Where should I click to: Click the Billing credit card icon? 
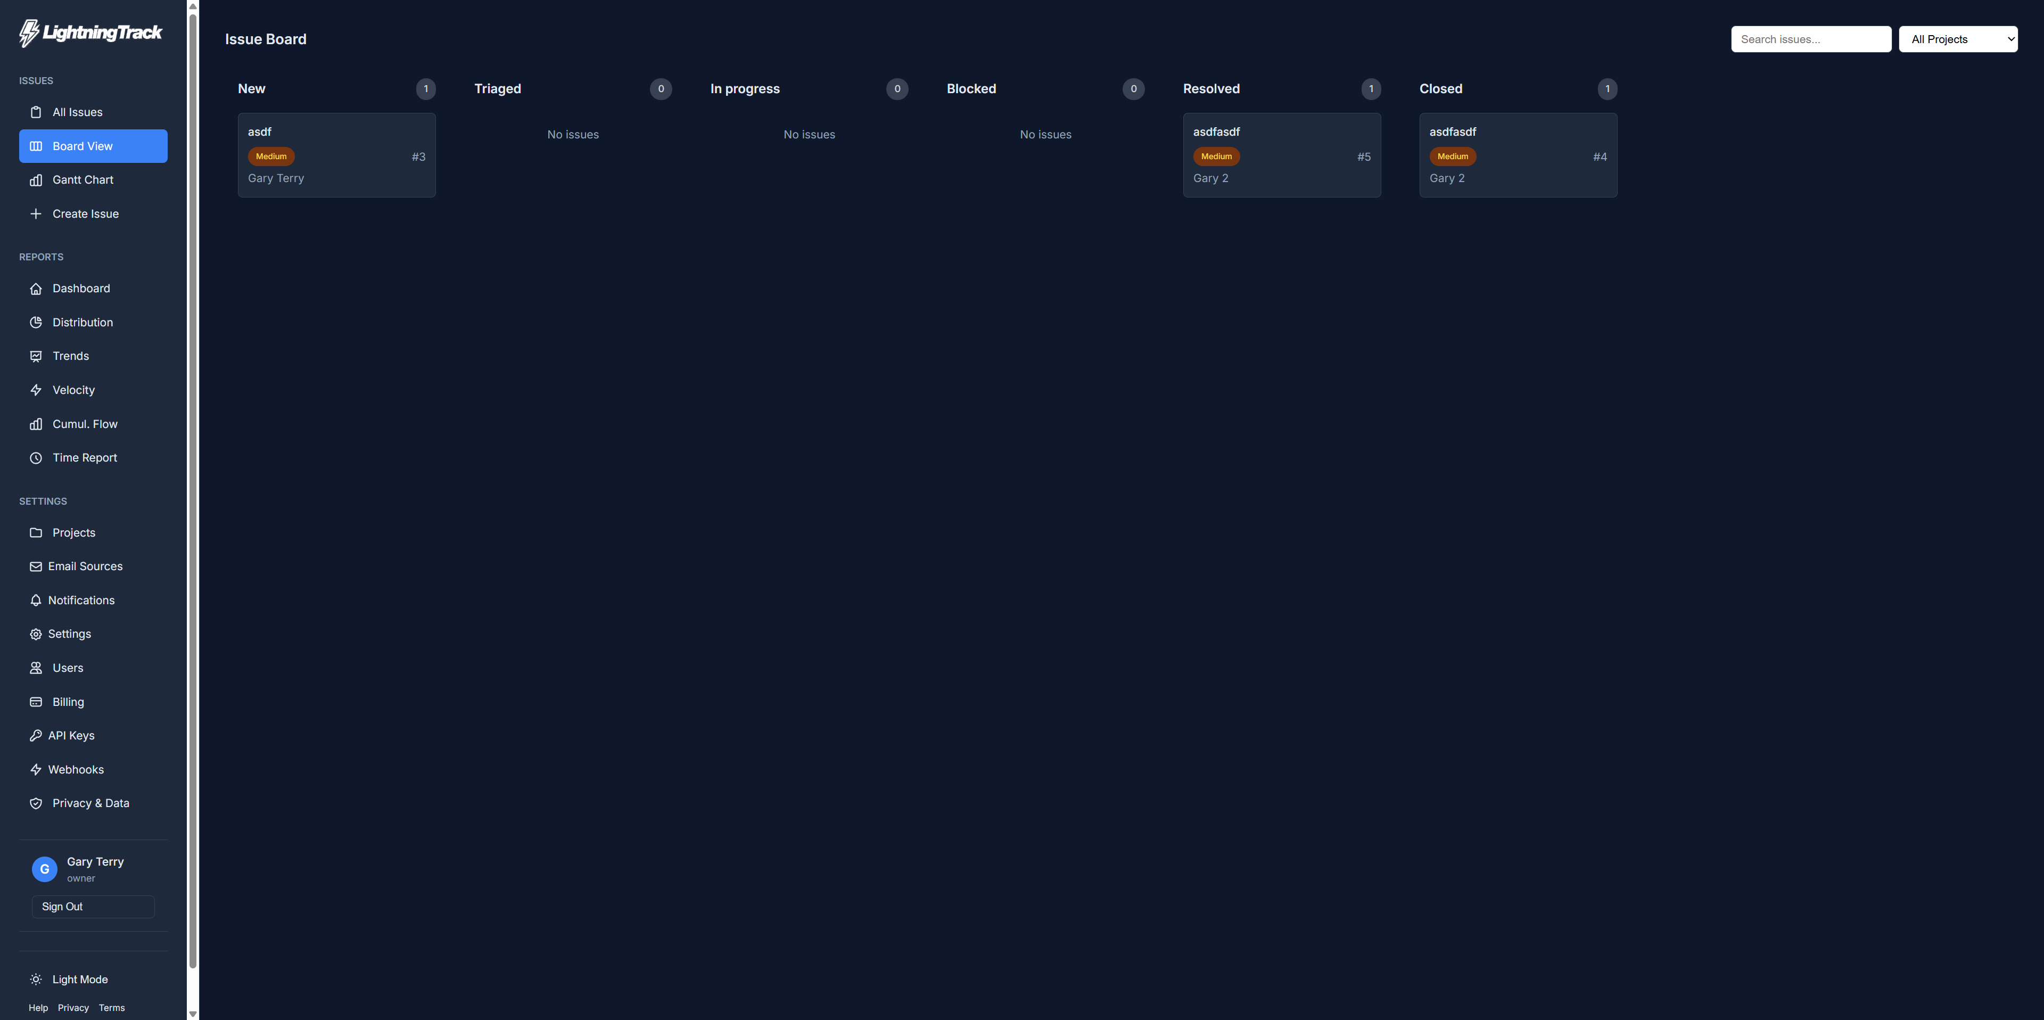tap(36, 702)
